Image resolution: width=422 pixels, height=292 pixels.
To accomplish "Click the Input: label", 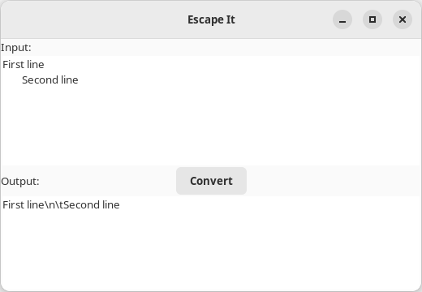I will click(x=16, y=48).
